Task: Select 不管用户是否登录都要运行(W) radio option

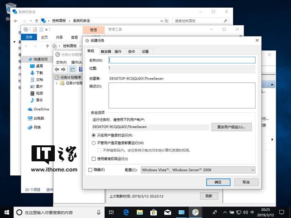Action: 94,143
